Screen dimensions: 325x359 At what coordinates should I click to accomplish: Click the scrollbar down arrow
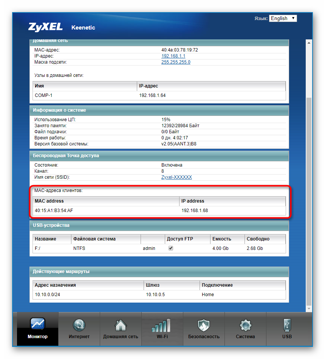(309, 309)
